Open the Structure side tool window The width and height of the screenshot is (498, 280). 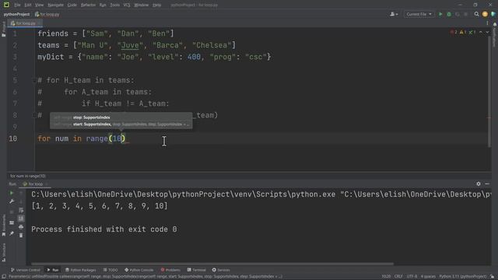3,252
